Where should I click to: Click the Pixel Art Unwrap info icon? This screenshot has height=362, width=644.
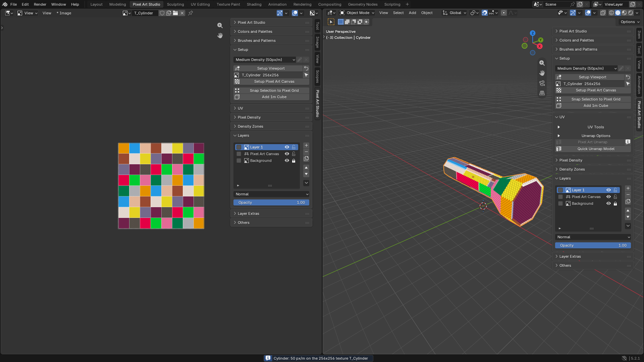click(628, 142)
